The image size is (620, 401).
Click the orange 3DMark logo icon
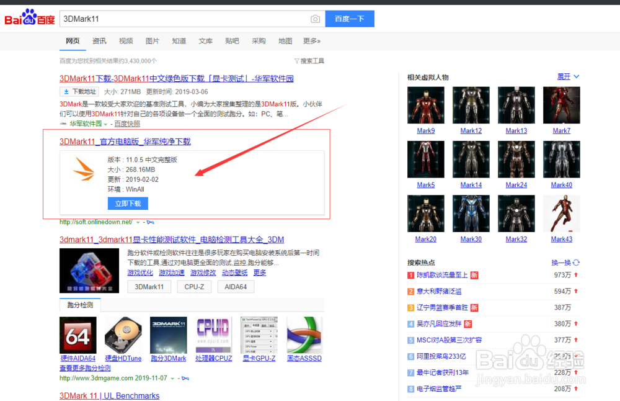tap(84, 169)
